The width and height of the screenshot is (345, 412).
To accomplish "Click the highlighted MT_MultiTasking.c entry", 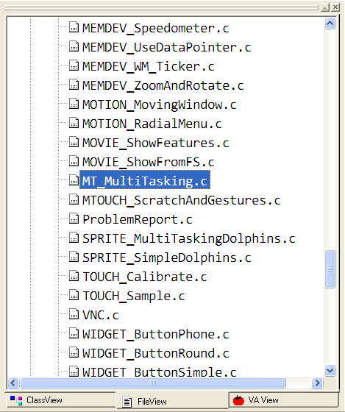I will click(x=145, y=180).
